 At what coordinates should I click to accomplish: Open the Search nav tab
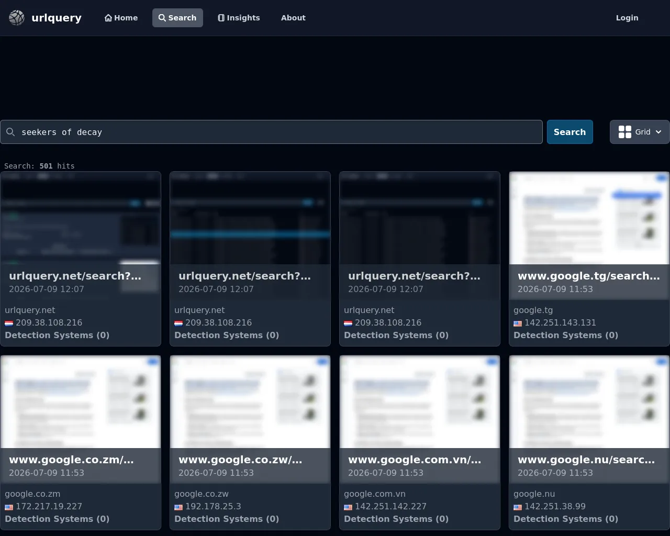pos(177,18)
